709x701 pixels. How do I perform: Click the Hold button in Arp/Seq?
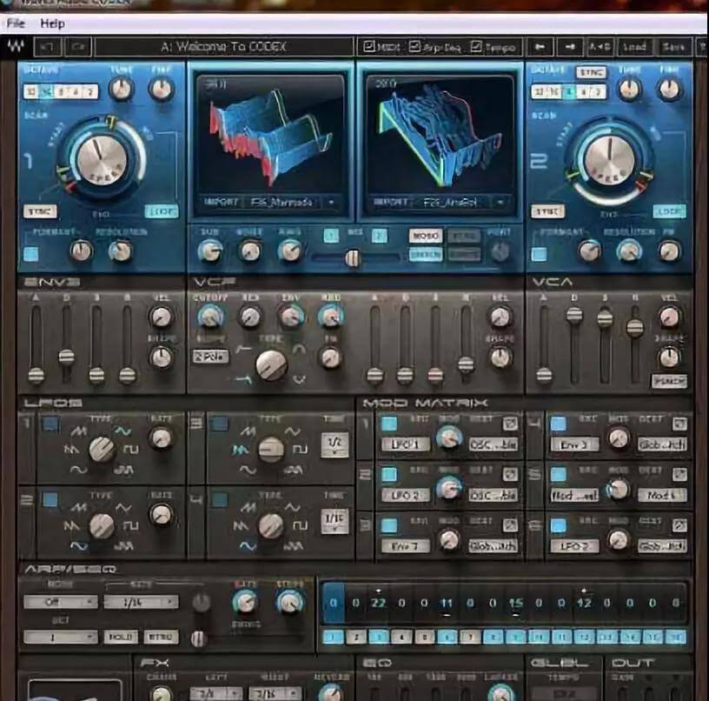click(x=121, y=638)
